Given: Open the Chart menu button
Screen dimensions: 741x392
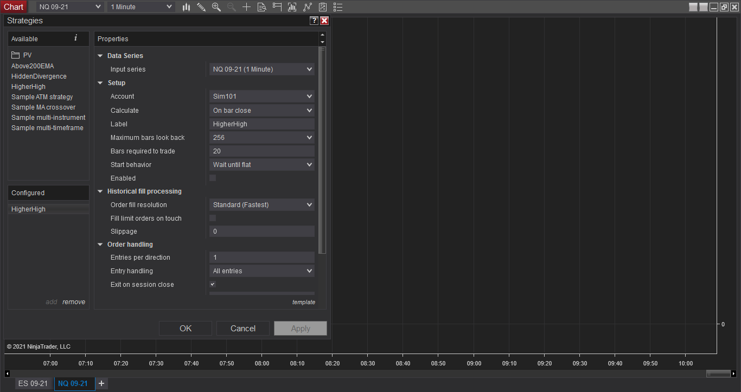Looking at the screenshot, I should 14,7.
